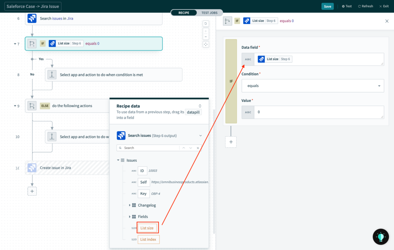Viewport: 394px width, 250px height.
Task: Select the List size datapill
Action: click(147, 228)
